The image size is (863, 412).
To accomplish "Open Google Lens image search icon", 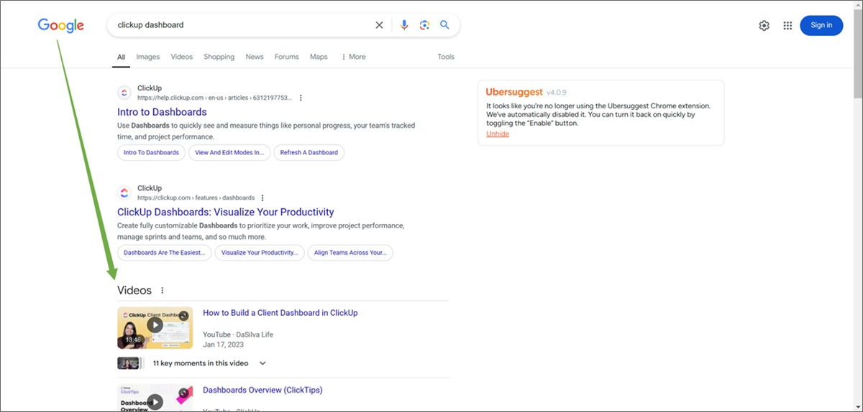I will click(424, 25).
